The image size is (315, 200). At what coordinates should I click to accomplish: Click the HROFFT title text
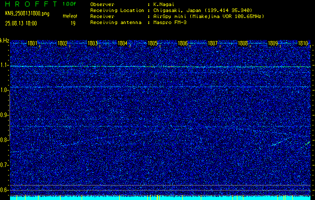(32, 4)
